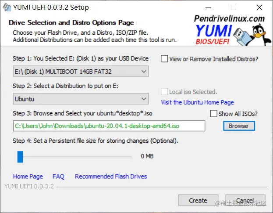This screenshot has height=213, width=273.
Task: Click 'Step 4: Set a Persistent file size' label
Action: tap(96, 141)
